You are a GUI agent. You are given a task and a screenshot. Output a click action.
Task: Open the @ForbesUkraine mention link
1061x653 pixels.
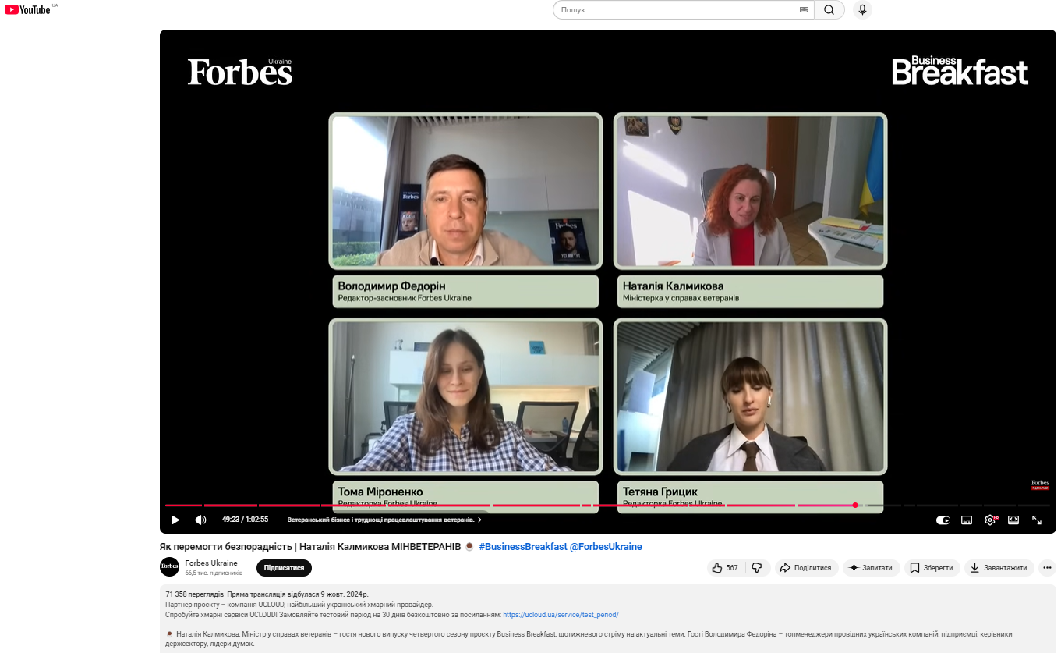(x=606, y=547)
